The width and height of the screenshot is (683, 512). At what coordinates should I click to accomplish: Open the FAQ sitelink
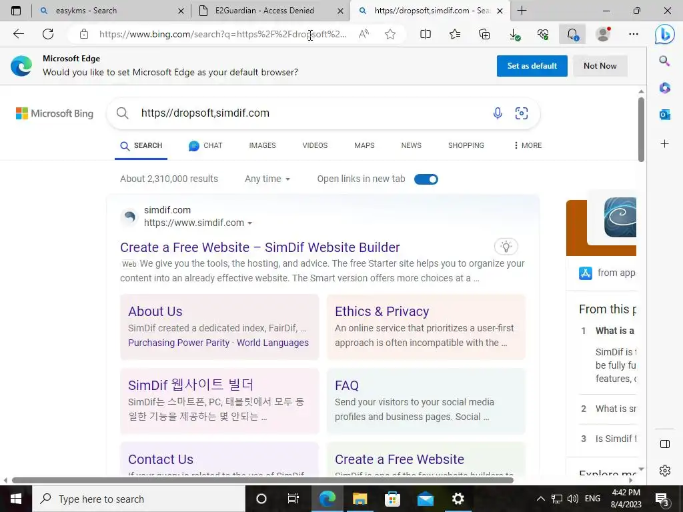(347, 385)
